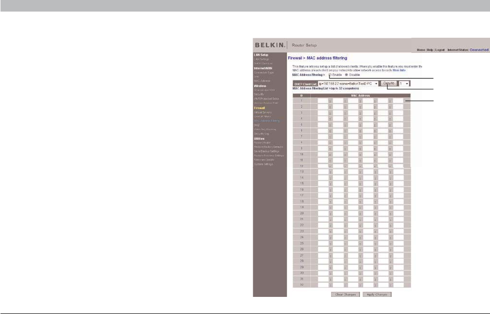Open Security Log in the sidebar
Viewport: 490px width, 314px height.
pyautogui.click(x=261, y=133)
